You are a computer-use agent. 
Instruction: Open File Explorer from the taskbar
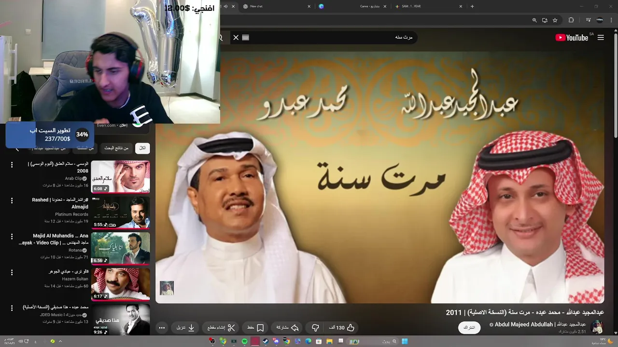coord(330,341)
